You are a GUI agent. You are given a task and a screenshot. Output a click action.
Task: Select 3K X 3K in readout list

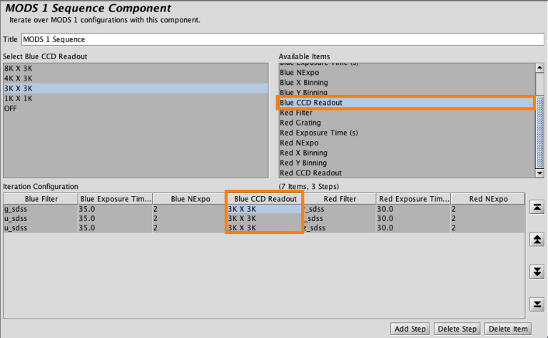point(136,88)
